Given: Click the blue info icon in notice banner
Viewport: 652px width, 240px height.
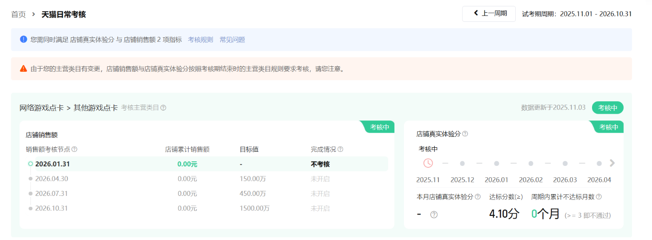Looking at the screenshot, I should (24, 40).
